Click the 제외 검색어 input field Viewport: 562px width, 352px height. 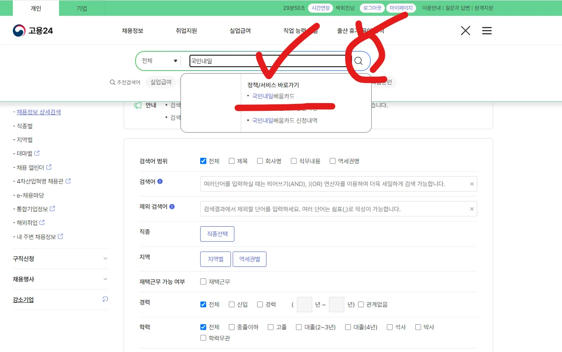[339, 209]
